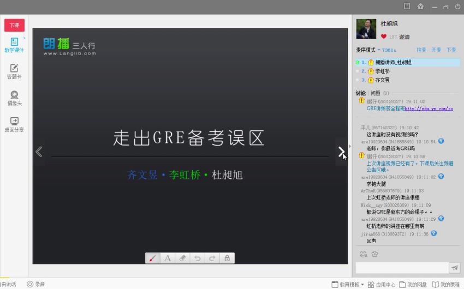Click 自由说话 free talk status
The width and height of the screenshot is (464, 289).
(x=8, y=284)
